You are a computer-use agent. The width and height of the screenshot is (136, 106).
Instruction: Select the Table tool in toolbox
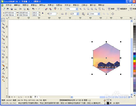pyautogui.click(x=3, y=61)
